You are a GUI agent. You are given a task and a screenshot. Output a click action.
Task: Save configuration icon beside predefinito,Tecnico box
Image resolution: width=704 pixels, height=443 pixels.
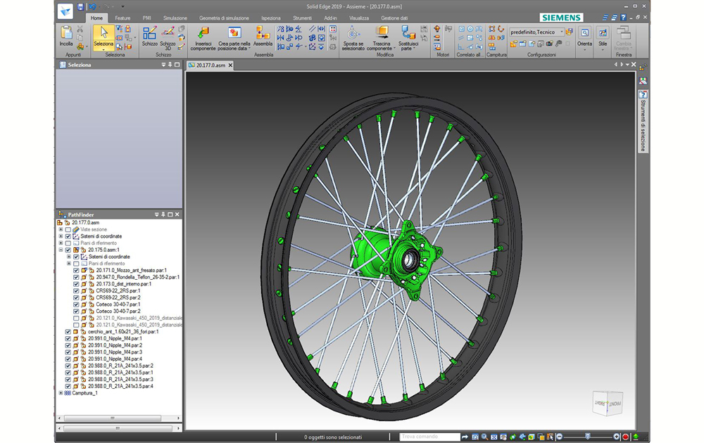570,32
